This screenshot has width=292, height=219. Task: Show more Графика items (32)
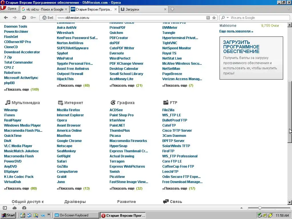126,188
